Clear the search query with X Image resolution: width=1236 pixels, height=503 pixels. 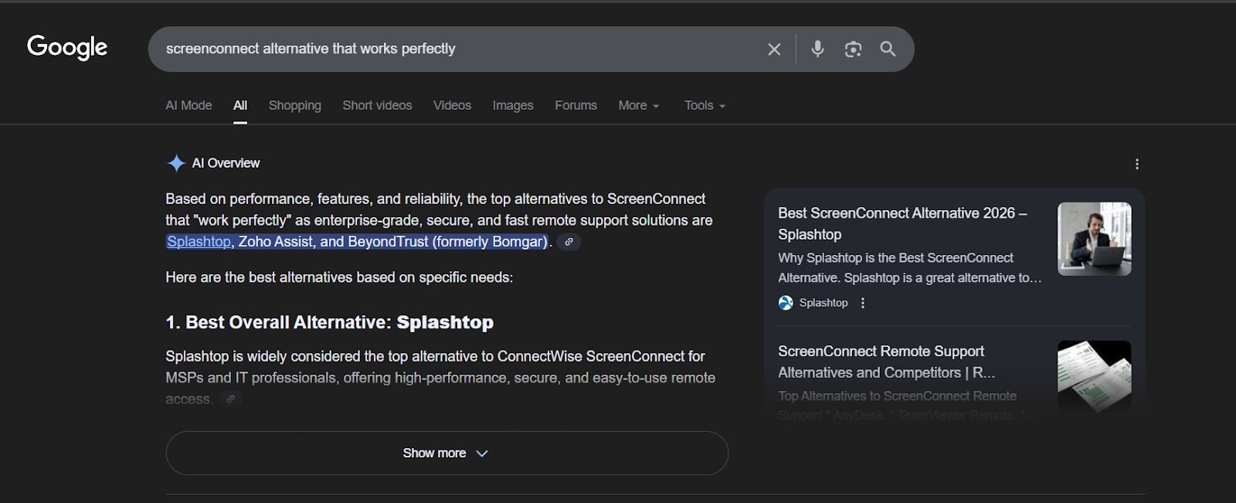774,49
